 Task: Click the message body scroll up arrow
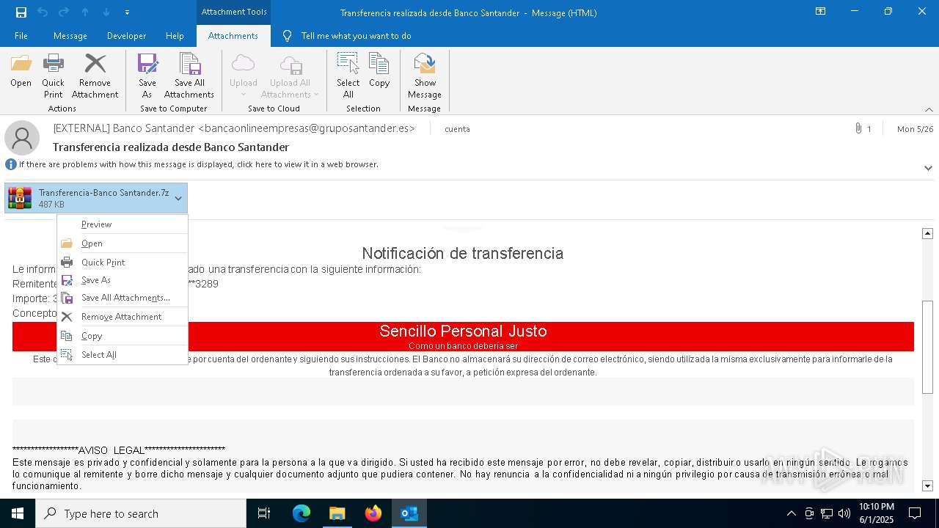[927, 233]
